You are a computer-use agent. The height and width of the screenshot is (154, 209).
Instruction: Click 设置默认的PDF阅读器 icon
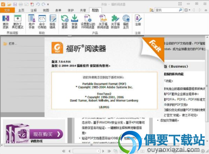click(x=88, y=22)
